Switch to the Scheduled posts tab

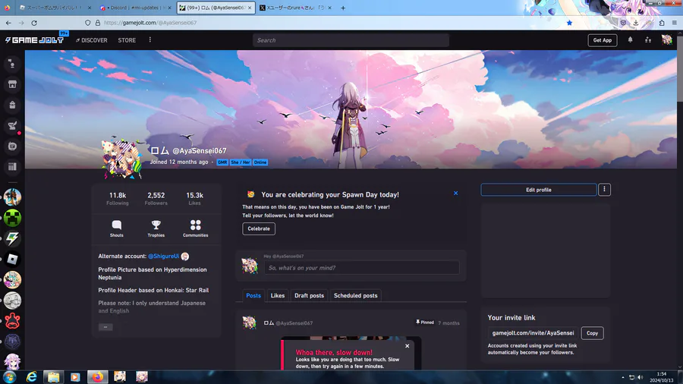click(x=355, y=295)
